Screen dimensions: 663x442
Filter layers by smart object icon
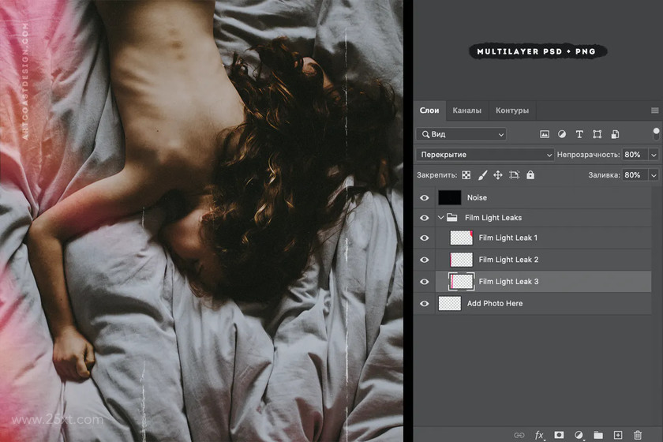coord(615,134)
